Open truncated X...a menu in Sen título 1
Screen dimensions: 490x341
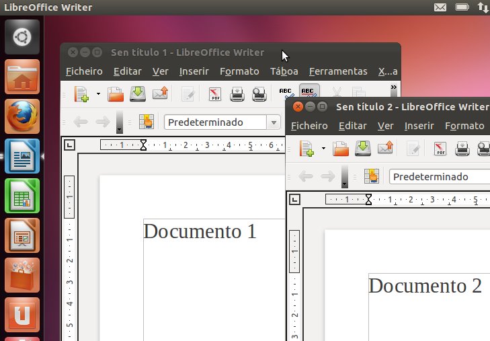[x=388, y=71]
